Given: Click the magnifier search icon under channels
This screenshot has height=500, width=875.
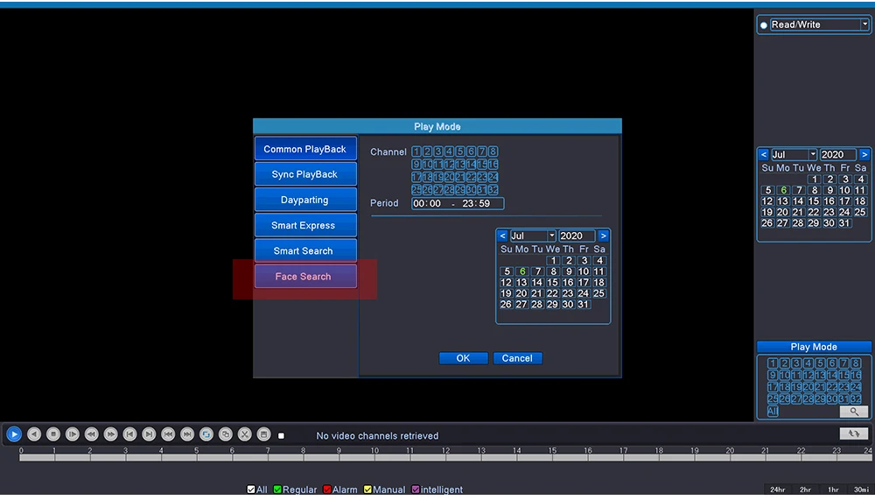Looking at the screenshot, I should 854,412.
